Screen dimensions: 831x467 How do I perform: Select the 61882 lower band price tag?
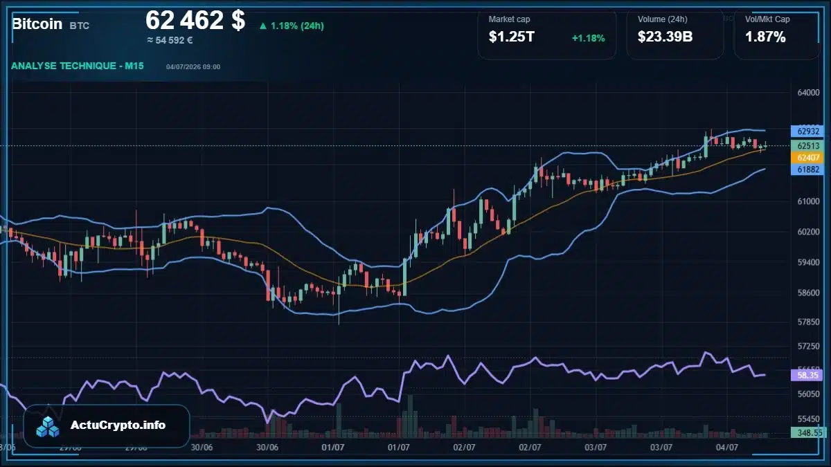tap(808, 170)
